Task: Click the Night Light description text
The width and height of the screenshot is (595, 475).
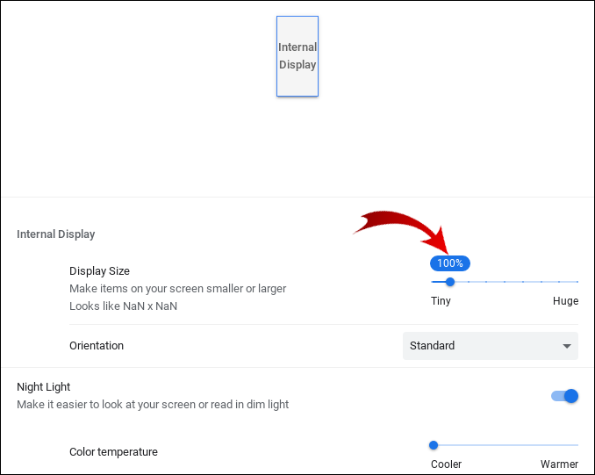Action: tap(153, 405)
